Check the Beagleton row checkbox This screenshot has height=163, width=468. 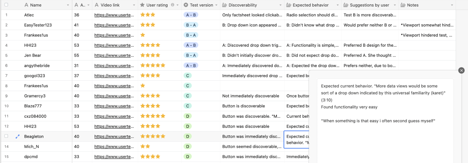tap(6, 137)
